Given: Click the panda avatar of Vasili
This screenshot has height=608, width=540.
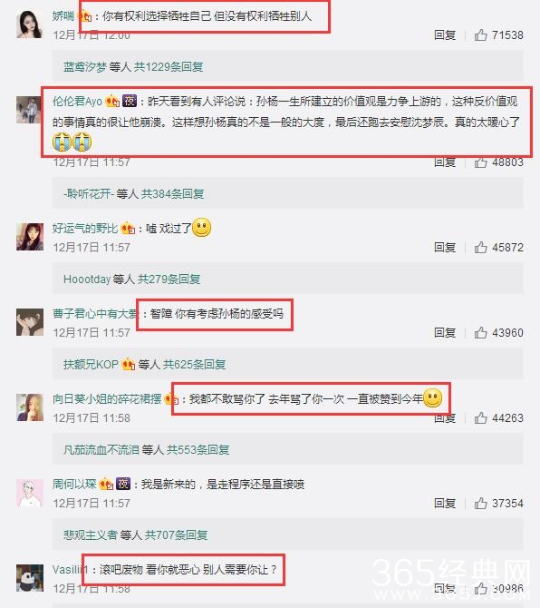Looking at the screenshot, I should pyautogui.click(x=29, y=578).
